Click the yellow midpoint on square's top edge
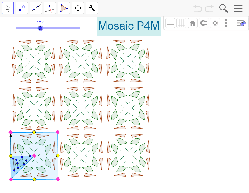Viewport: 249px width, 193px height. 34,132
